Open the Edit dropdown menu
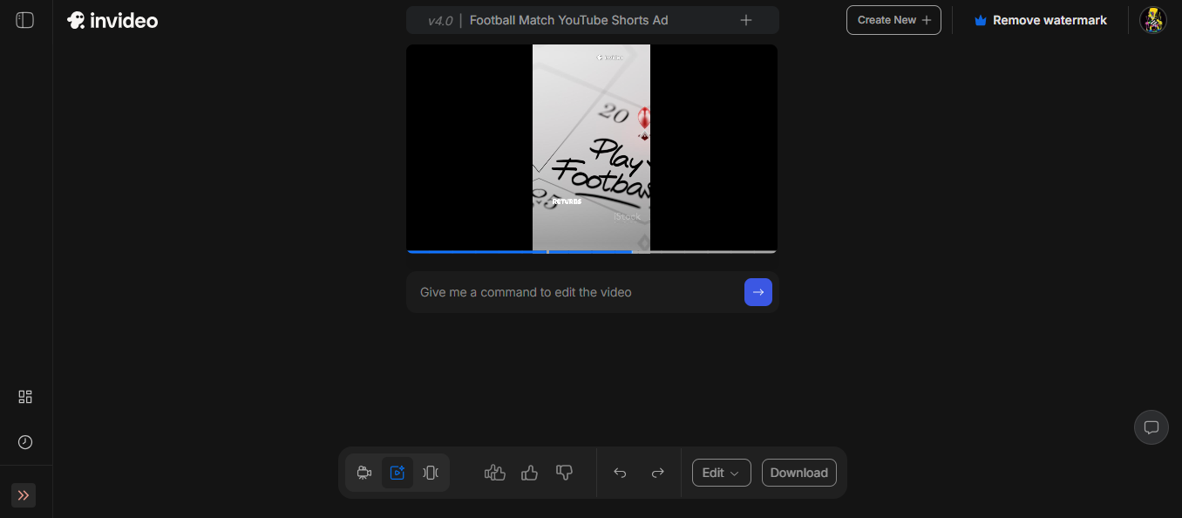The image size is (1182, 518). click(721, 472)
